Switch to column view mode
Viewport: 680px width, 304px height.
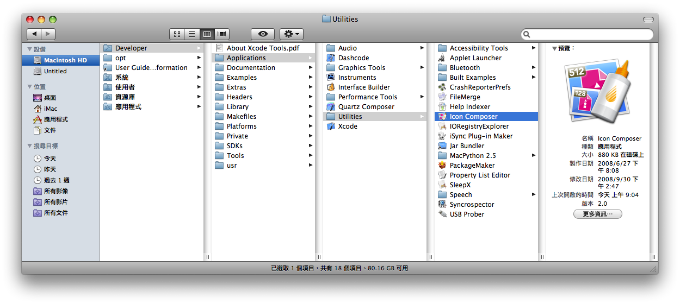point(207,34)
